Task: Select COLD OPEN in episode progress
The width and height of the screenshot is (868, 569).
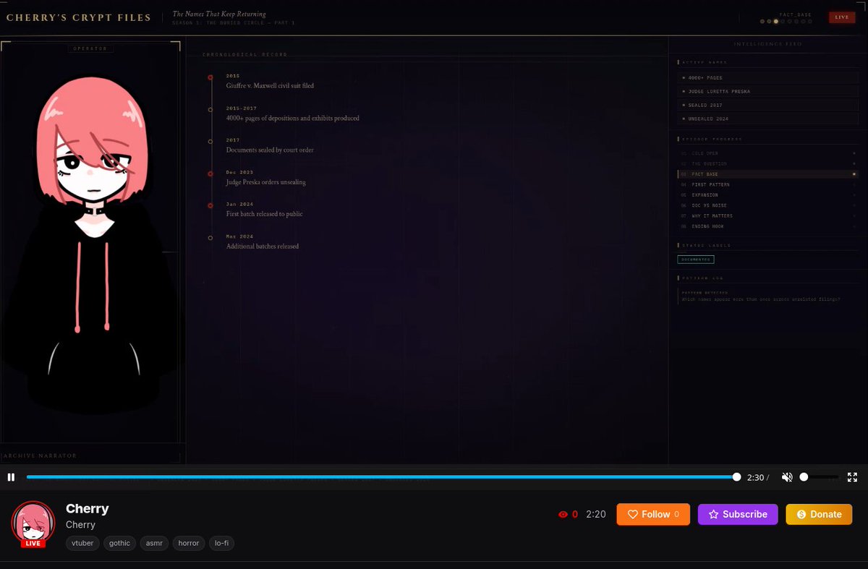Action: (767, 153)
